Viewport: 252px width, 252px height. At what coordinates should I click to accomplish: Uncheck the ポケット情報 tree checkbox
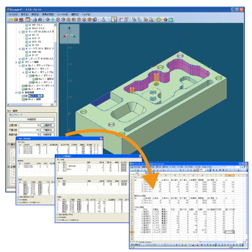[20, 62]
